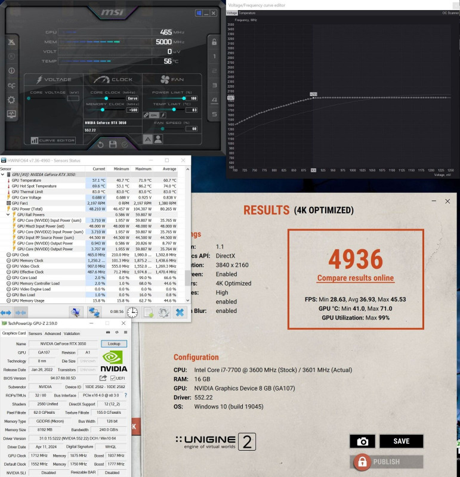Click GPU-Z refresh icon
This screenshot has height=477, width=460.
[116, 332]
